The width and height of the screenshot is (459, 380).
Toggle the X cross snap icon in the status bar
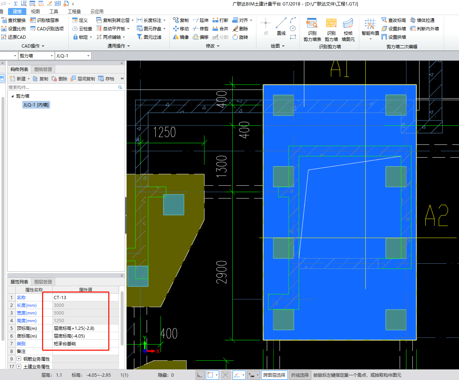click(x=226, y=375)
